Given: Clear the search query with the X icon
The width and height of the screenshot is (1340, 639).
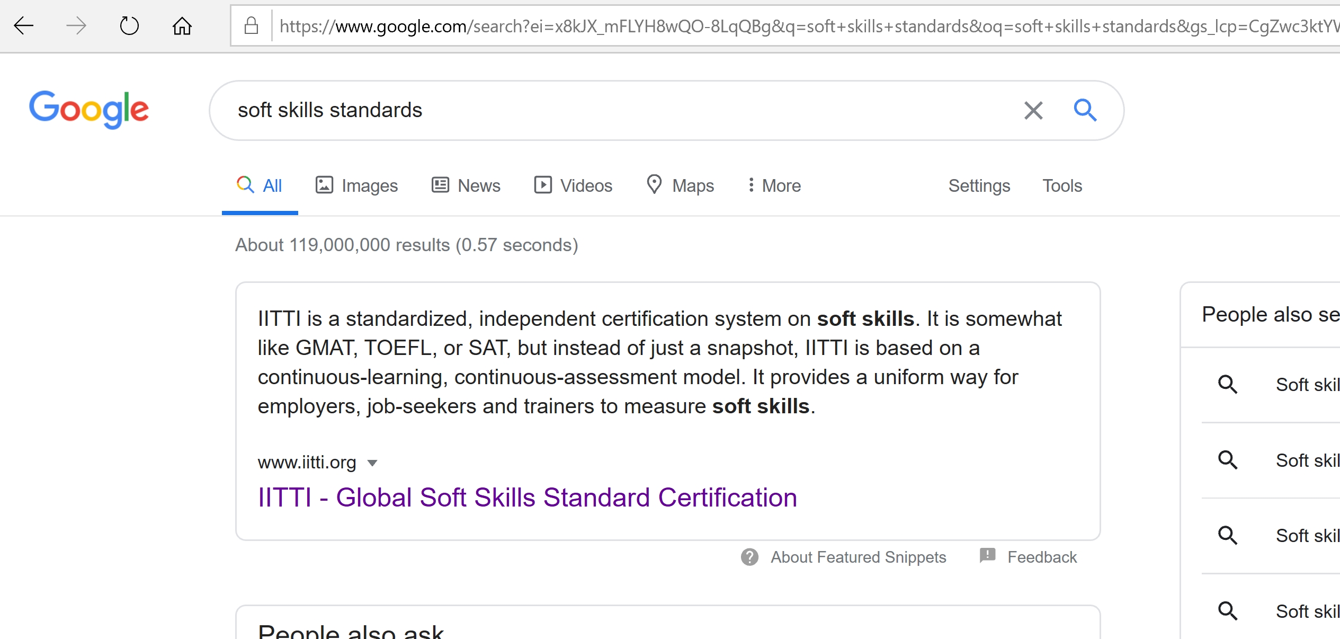Looking at the screenshot, I should click(x=1033, y=110).
